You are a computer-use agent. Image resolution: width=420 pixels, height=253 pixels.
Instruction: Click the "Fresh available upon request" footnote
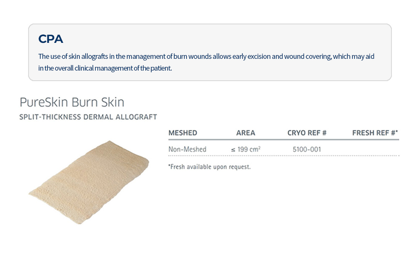(x=210, y=167)
